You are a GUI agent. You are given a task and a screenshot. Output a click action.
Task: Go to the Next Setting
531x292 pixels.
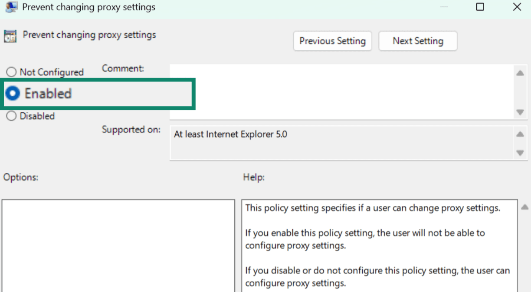point(418,41)
